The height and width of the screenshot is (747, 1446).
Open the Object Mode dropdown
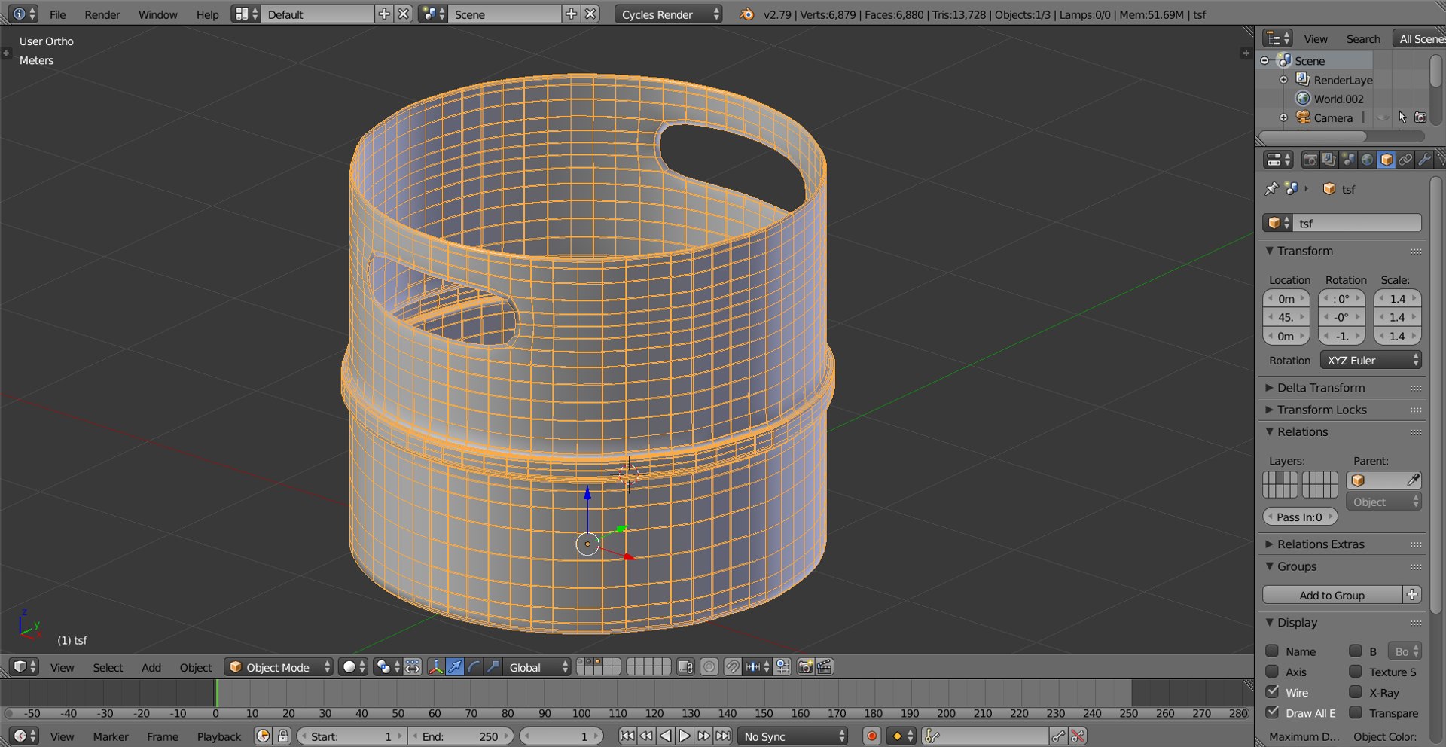279,666
